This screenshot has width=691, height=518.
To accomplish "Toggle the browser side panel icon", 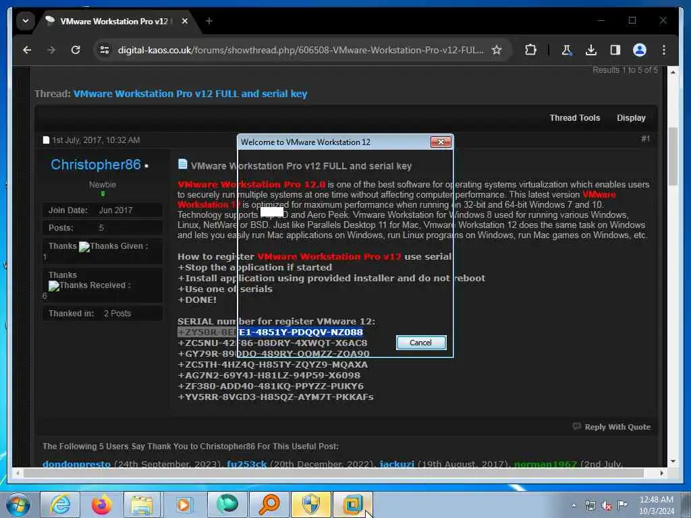I will pyautogui.click(x=615, y=50).
